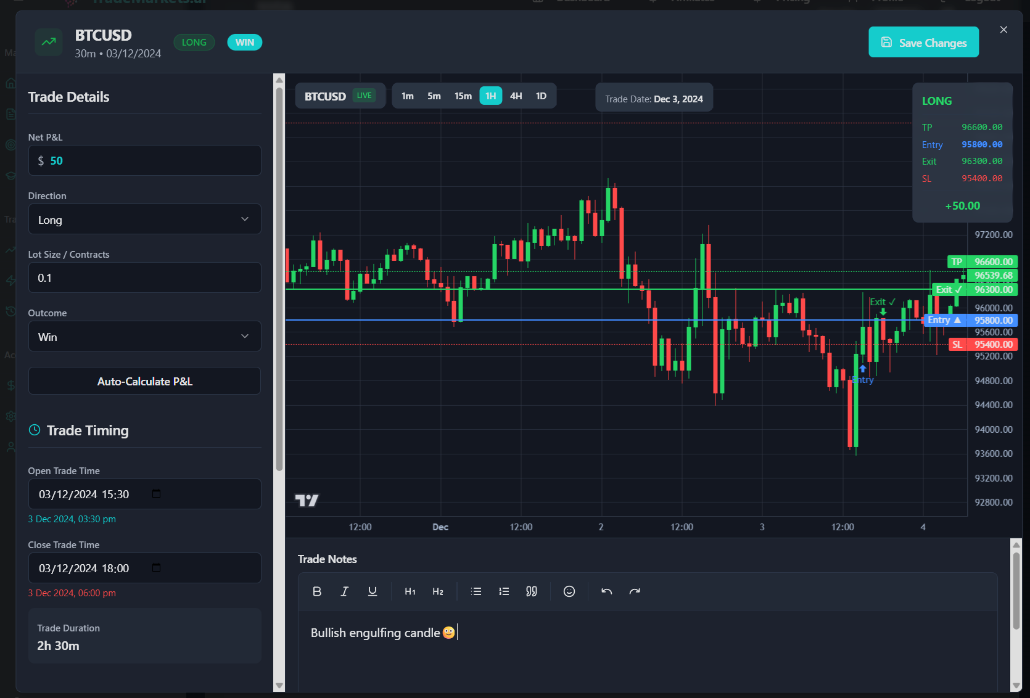Select the 1D timeframe
Viewport: 1030px width, 698px height.
541,96
